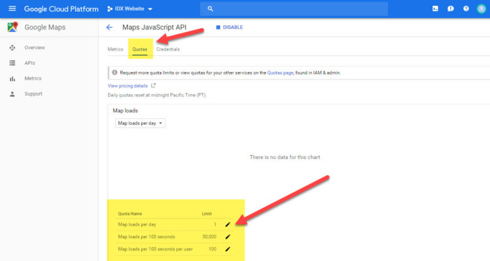This screenshot has width=490, height=261.
Task: Edit Map loads per 100 seconds limit
Action: [x=228, y=237]
